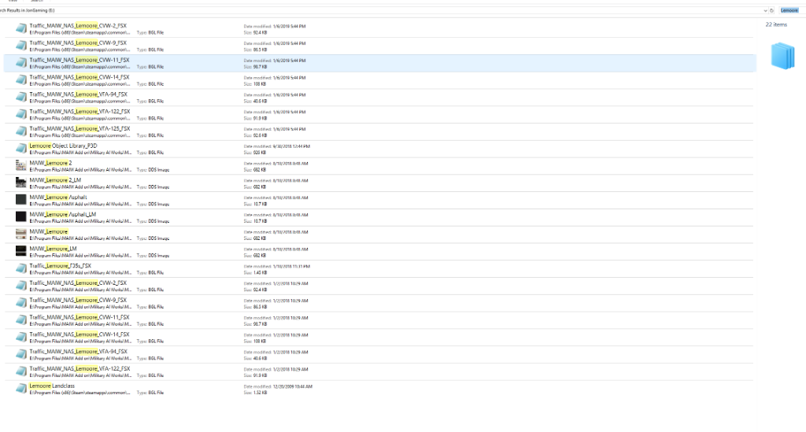The width and height of the screenshot is (806, 432).
Task: Click the icon beside Traffic_MAIW_NAS_Lemoore_VFA-125_FSX
Action: [21, 131]
